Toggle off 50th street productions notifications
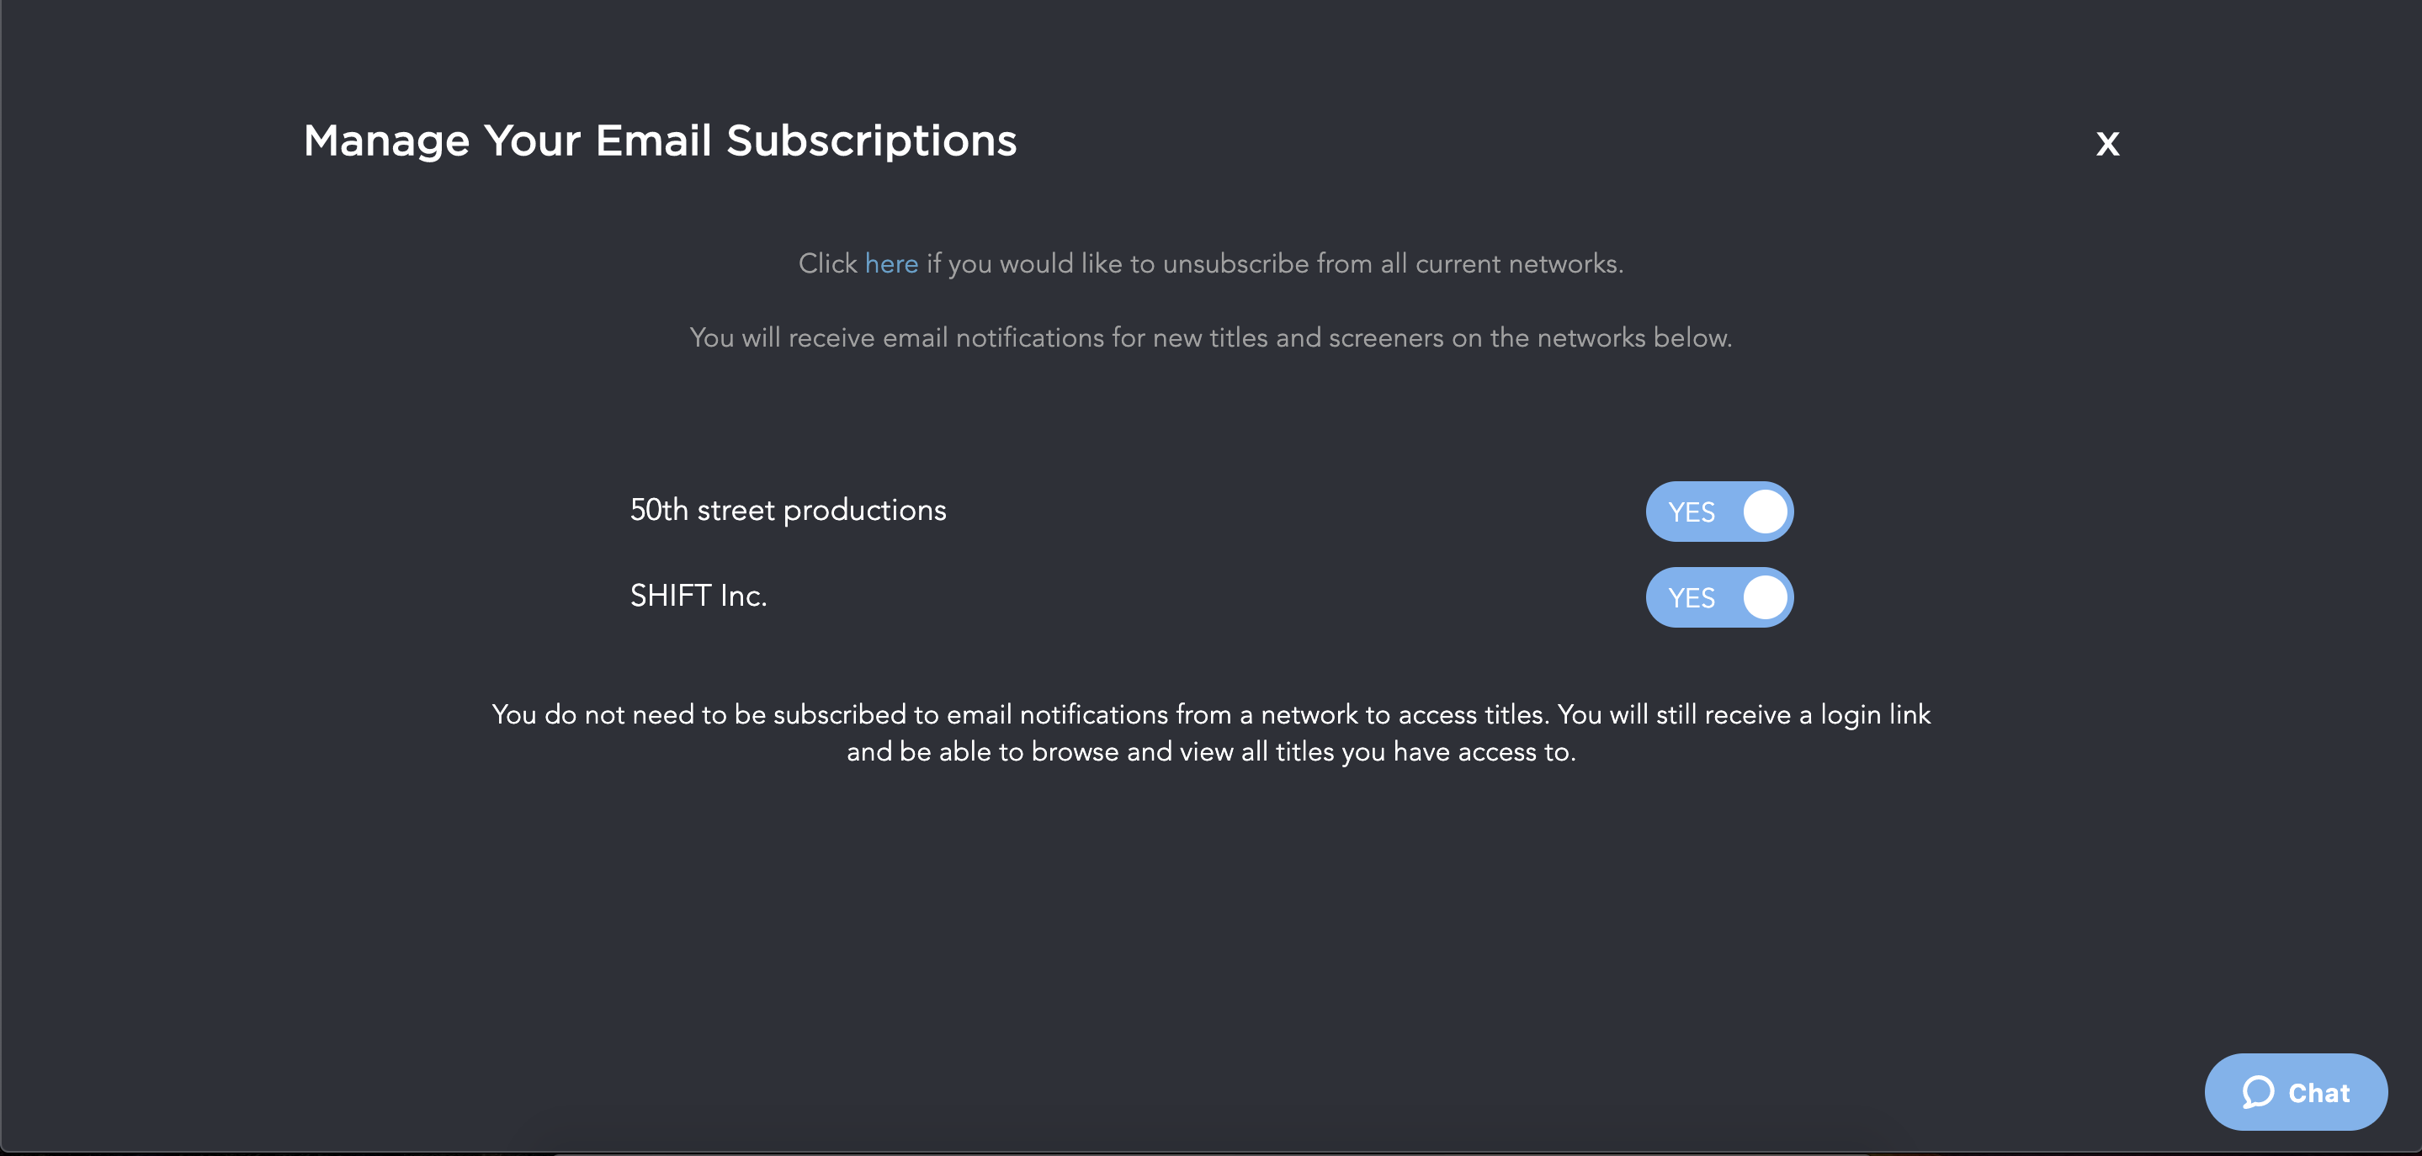 pos(1718,512)
